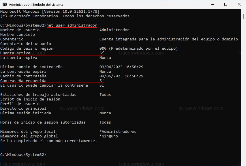Click the 'Comentario del usuario' label
Image resolution: width=246 pixels, height=166 pixels.
(26, 44)
